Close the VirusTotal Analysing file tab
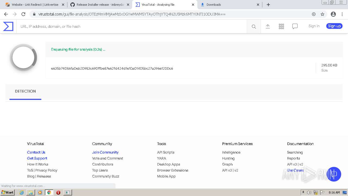 (193, 5)
